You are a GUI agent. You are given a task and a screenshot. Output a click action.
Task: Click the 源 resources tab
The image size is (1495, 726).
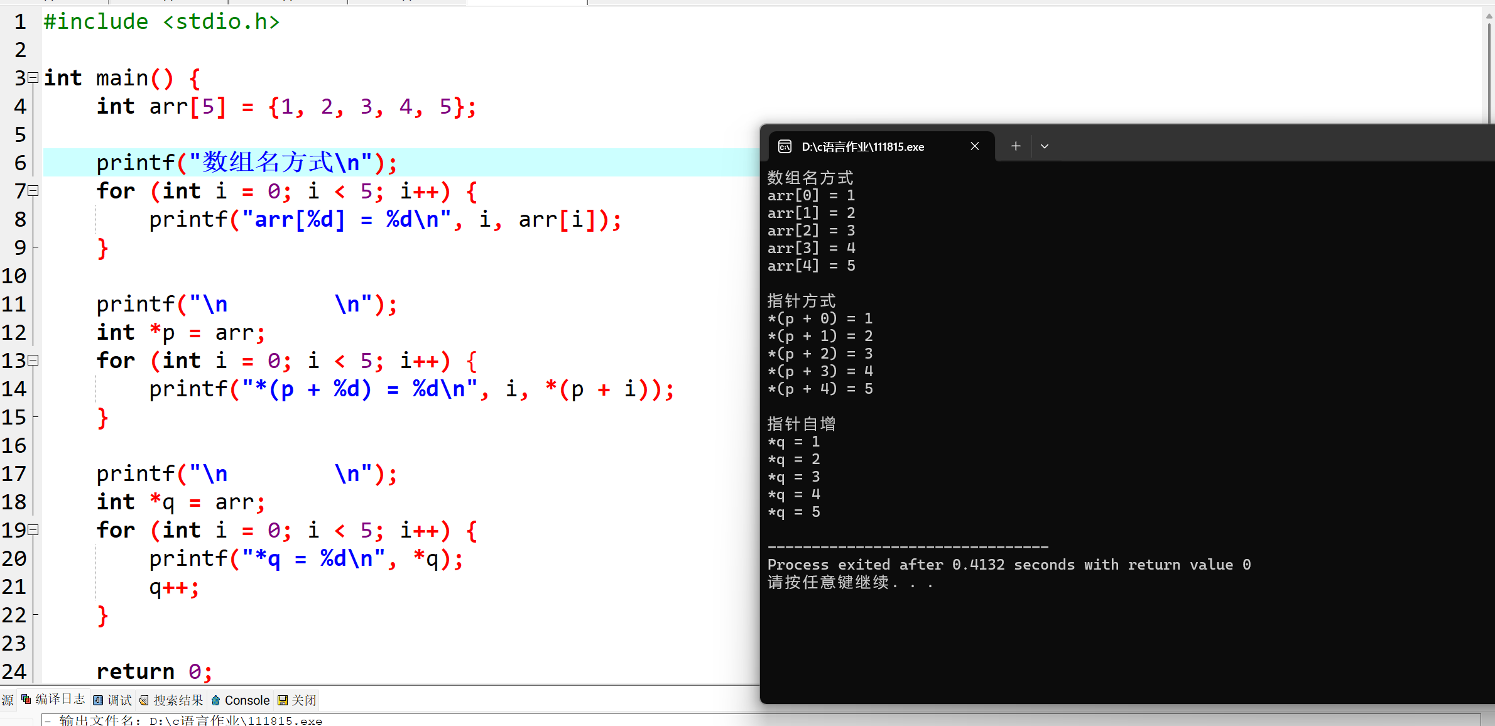coord(8,700)
